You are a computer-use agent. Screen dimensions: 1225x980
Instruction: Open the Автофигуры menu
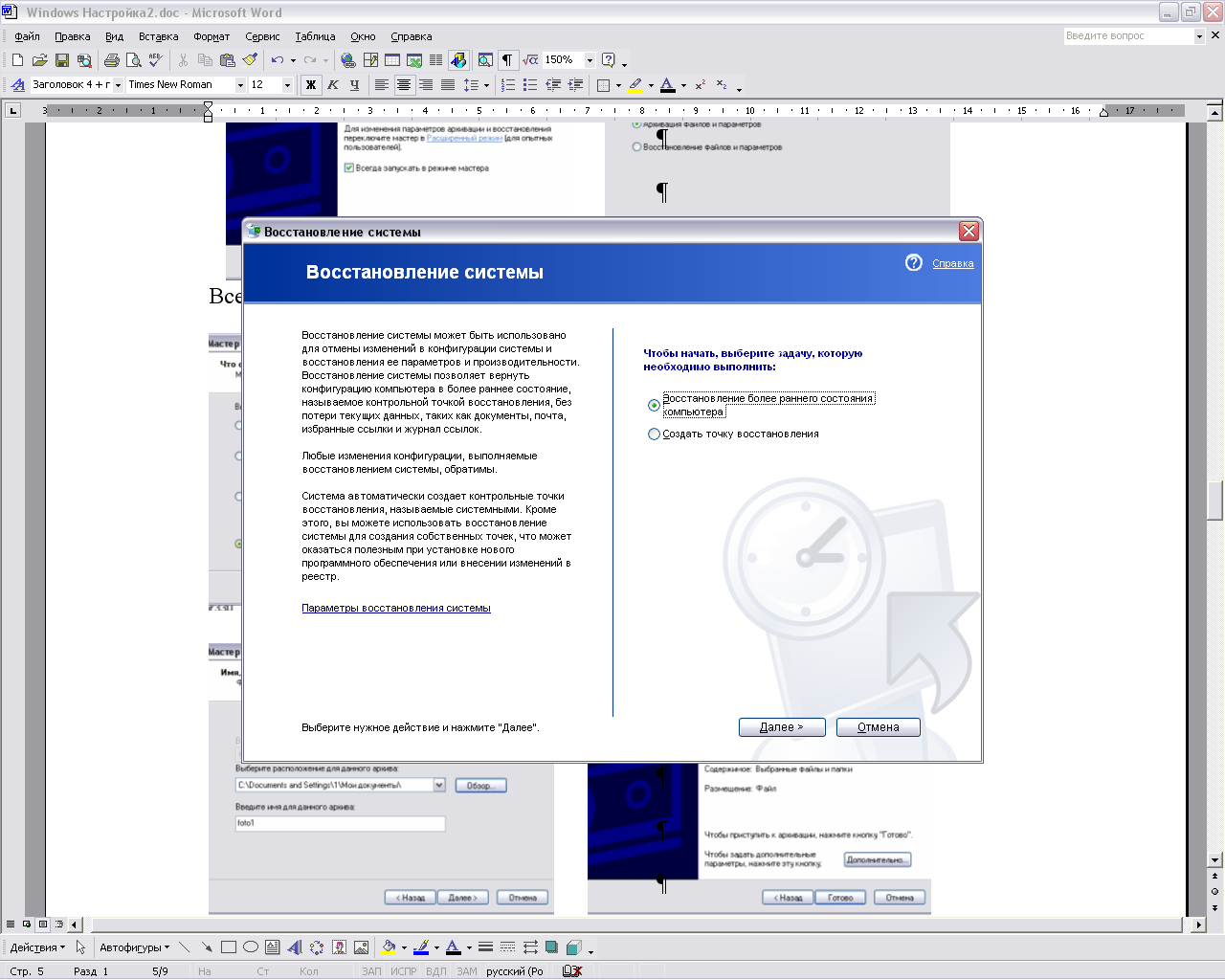(135, 947)
